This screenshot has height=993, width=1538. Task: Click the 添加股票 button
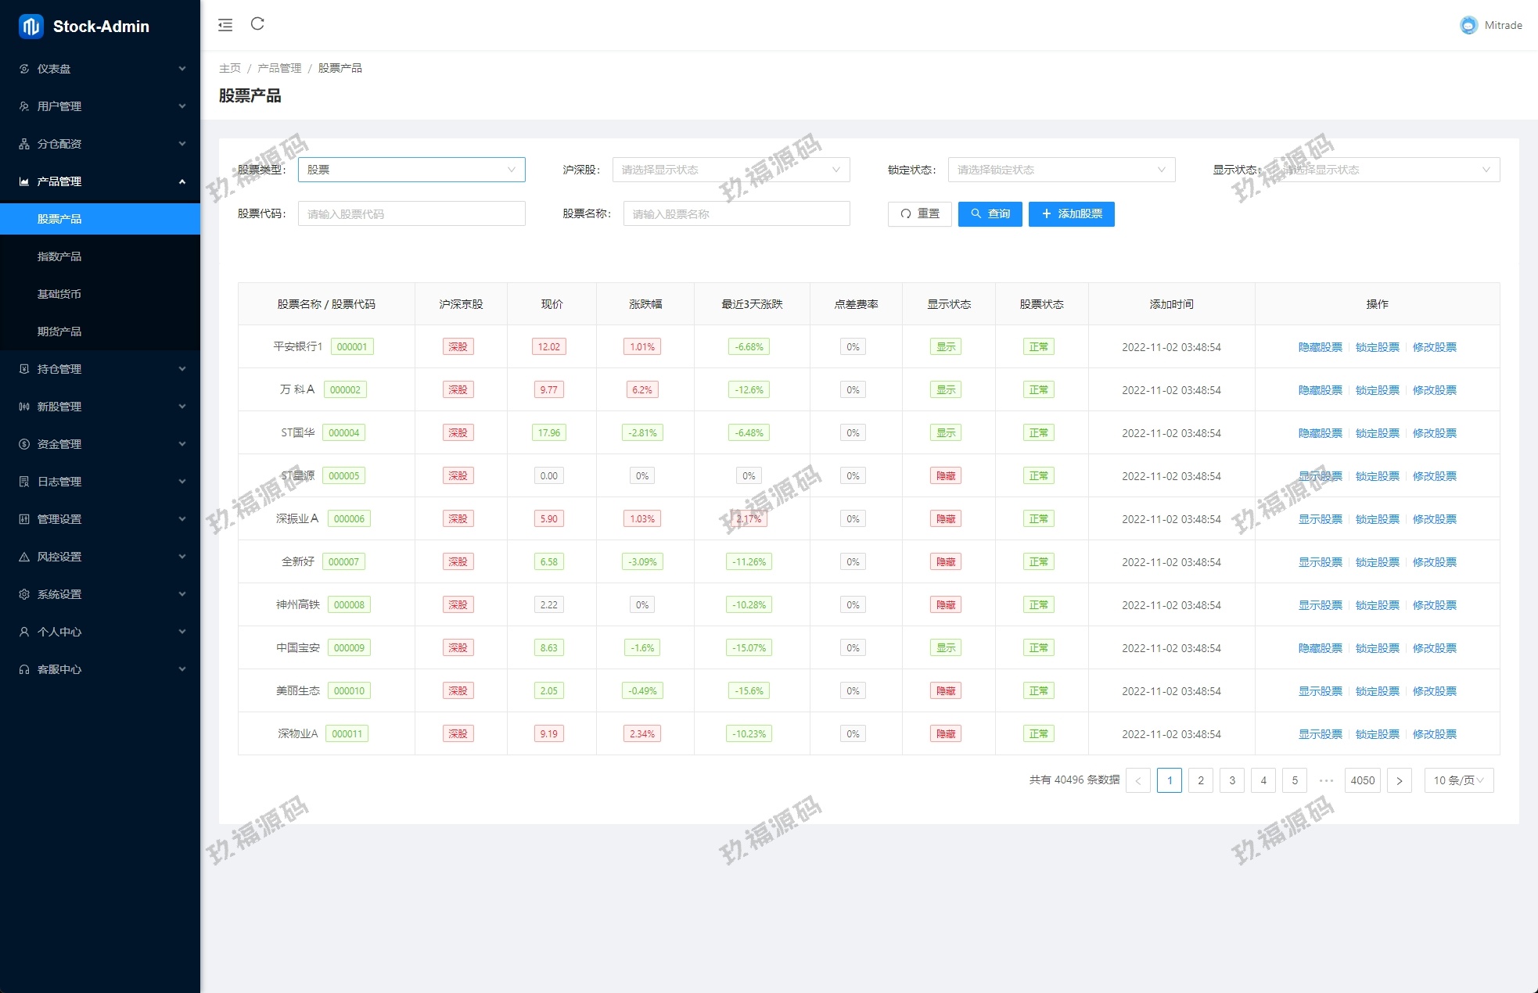coord(1071,213)
